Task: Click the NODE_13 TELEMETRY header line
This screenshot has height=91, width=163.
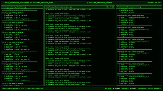Action: pyautogui.click(x=13, y=43)
